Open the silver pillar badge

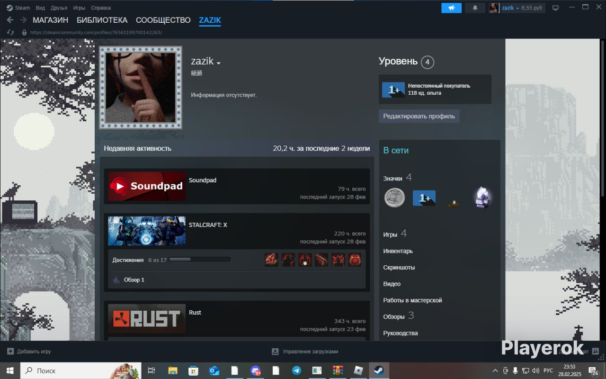pos(394,198)
